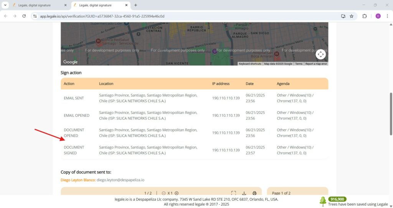Click the Sign action heading
Screen dimensions: 393x208
71,72
